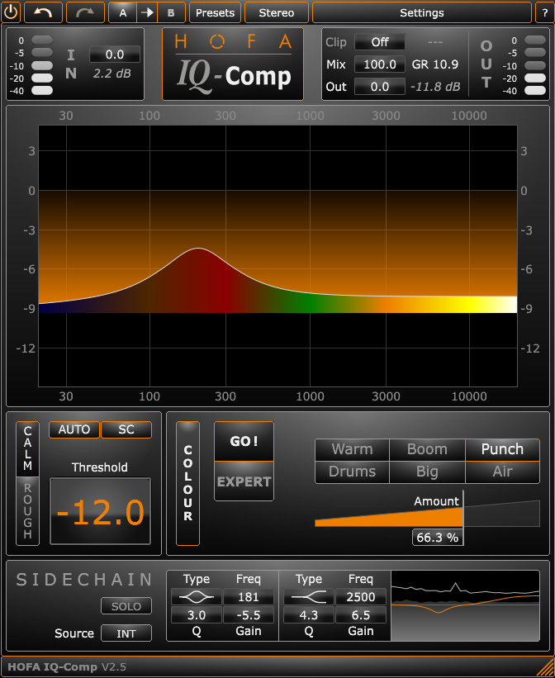Click the resize grip in bottom corner
This screenshot has height=678, width=555.
point(545,667)
